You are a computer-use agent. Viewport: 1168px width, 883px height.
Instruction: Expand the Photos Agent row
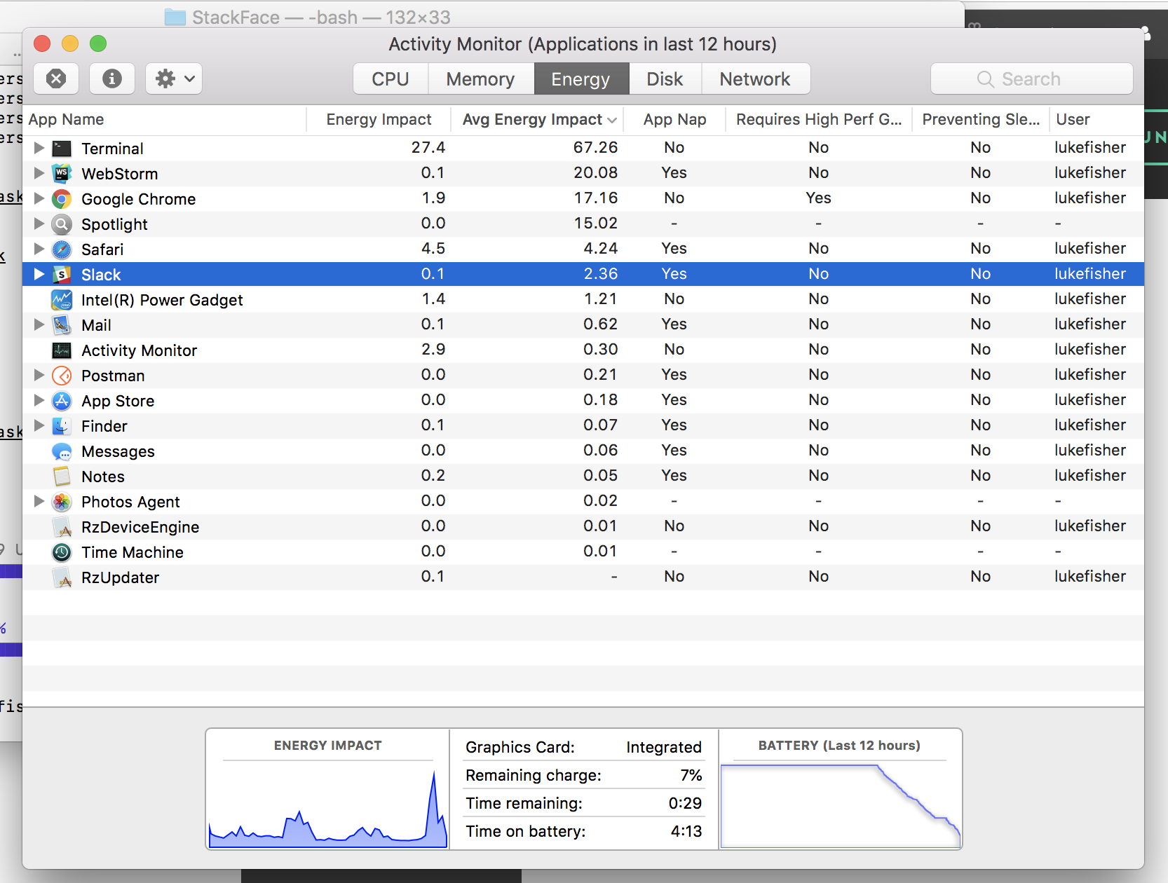39,501
